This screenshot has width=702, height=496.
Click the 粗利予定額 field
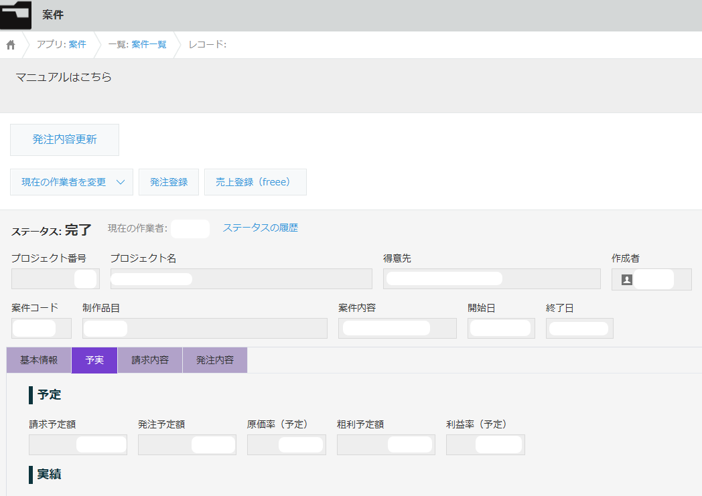coord(386,444)
